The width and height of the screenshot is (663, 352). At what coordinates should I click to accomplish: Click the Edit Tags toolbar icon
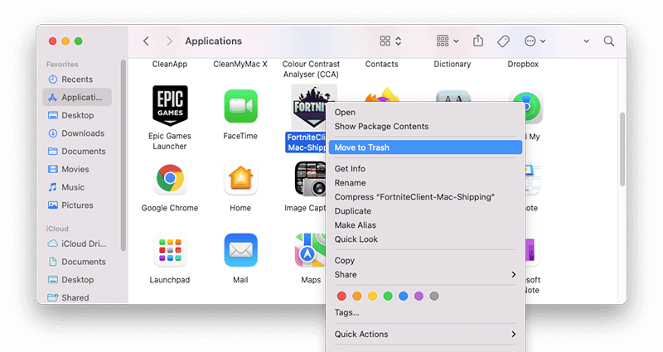[503, 41]
